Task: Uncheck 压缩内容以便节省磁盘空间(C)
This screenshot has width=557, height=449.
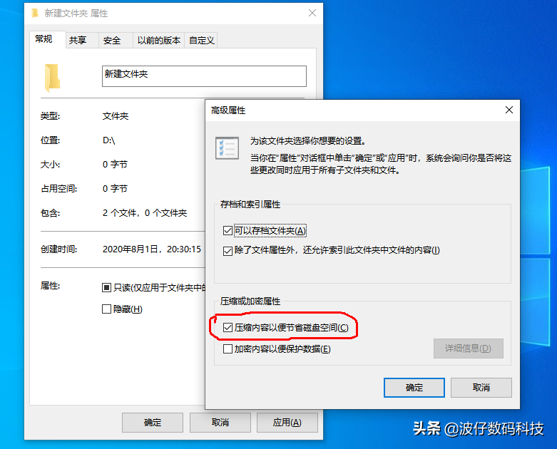Action: pyautogui.click(x=228, y=327)
